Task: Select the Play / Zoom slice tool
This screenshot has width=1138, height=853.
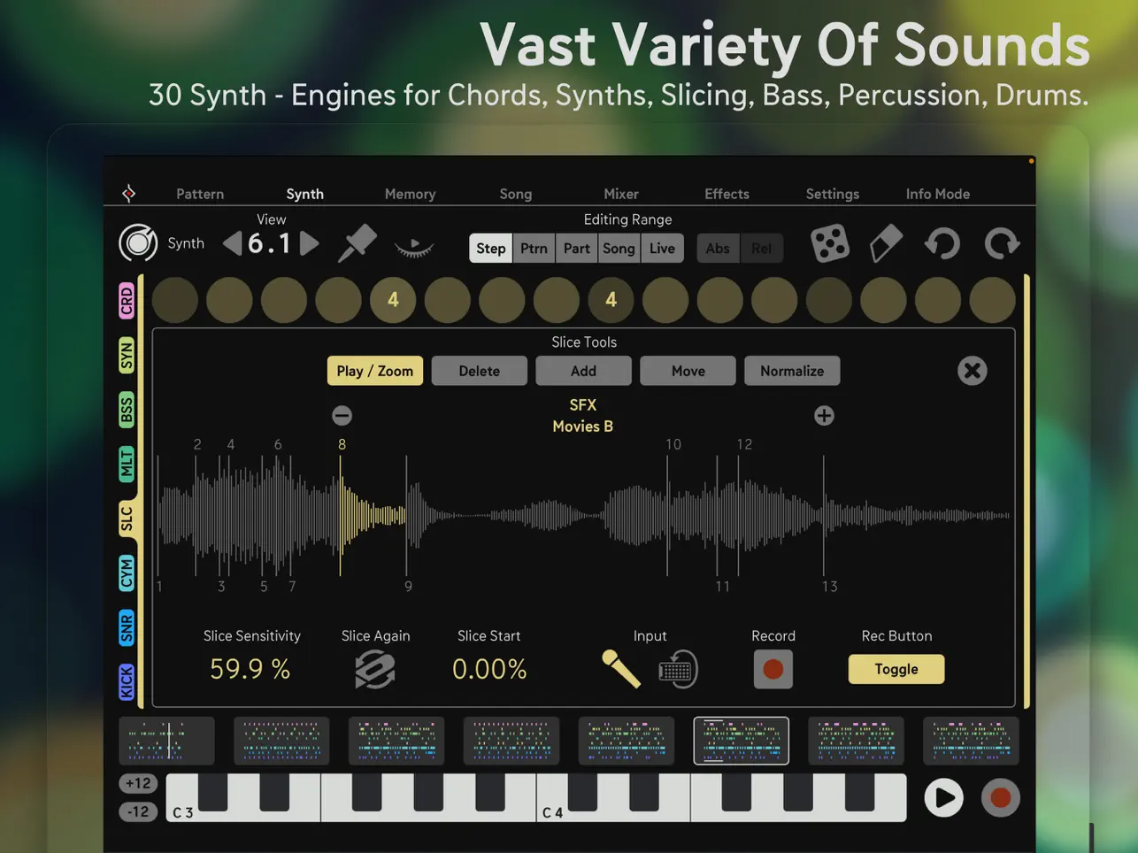Action: pyautogui.click(x=375, y=371)
